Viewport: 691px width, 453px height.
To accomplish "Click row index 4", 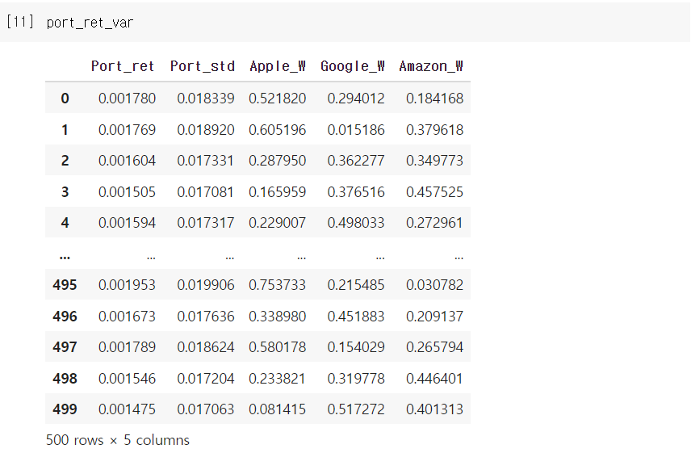I will [x=65, y=223].
